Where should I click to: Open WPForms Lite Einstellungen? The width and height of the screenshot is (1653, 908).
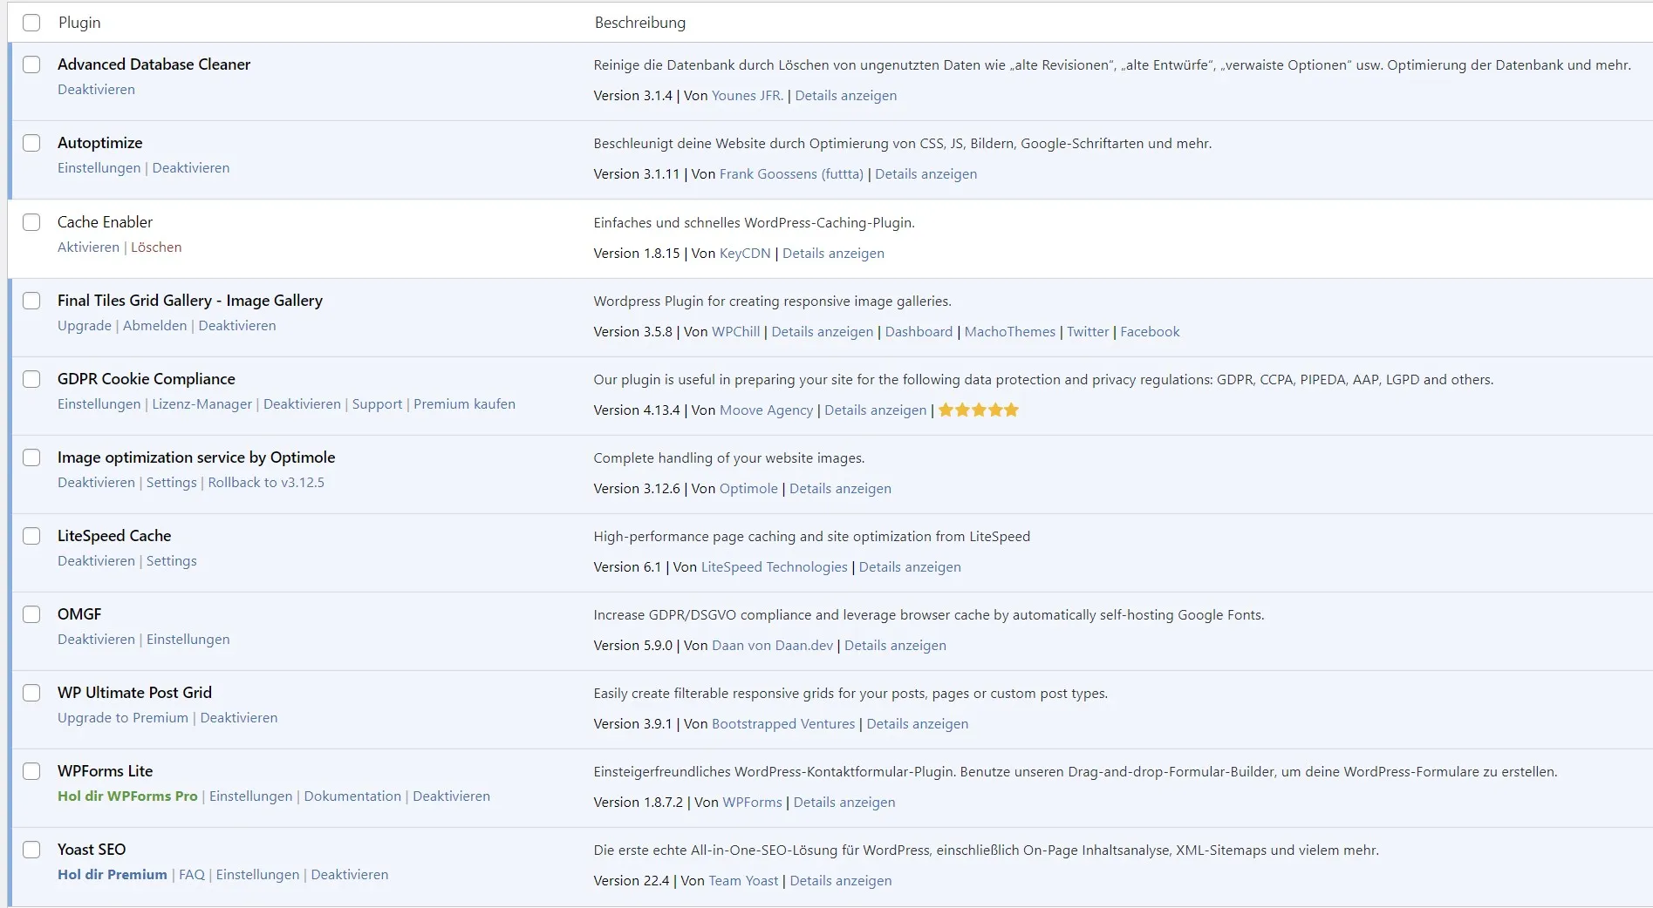point(250,796)
